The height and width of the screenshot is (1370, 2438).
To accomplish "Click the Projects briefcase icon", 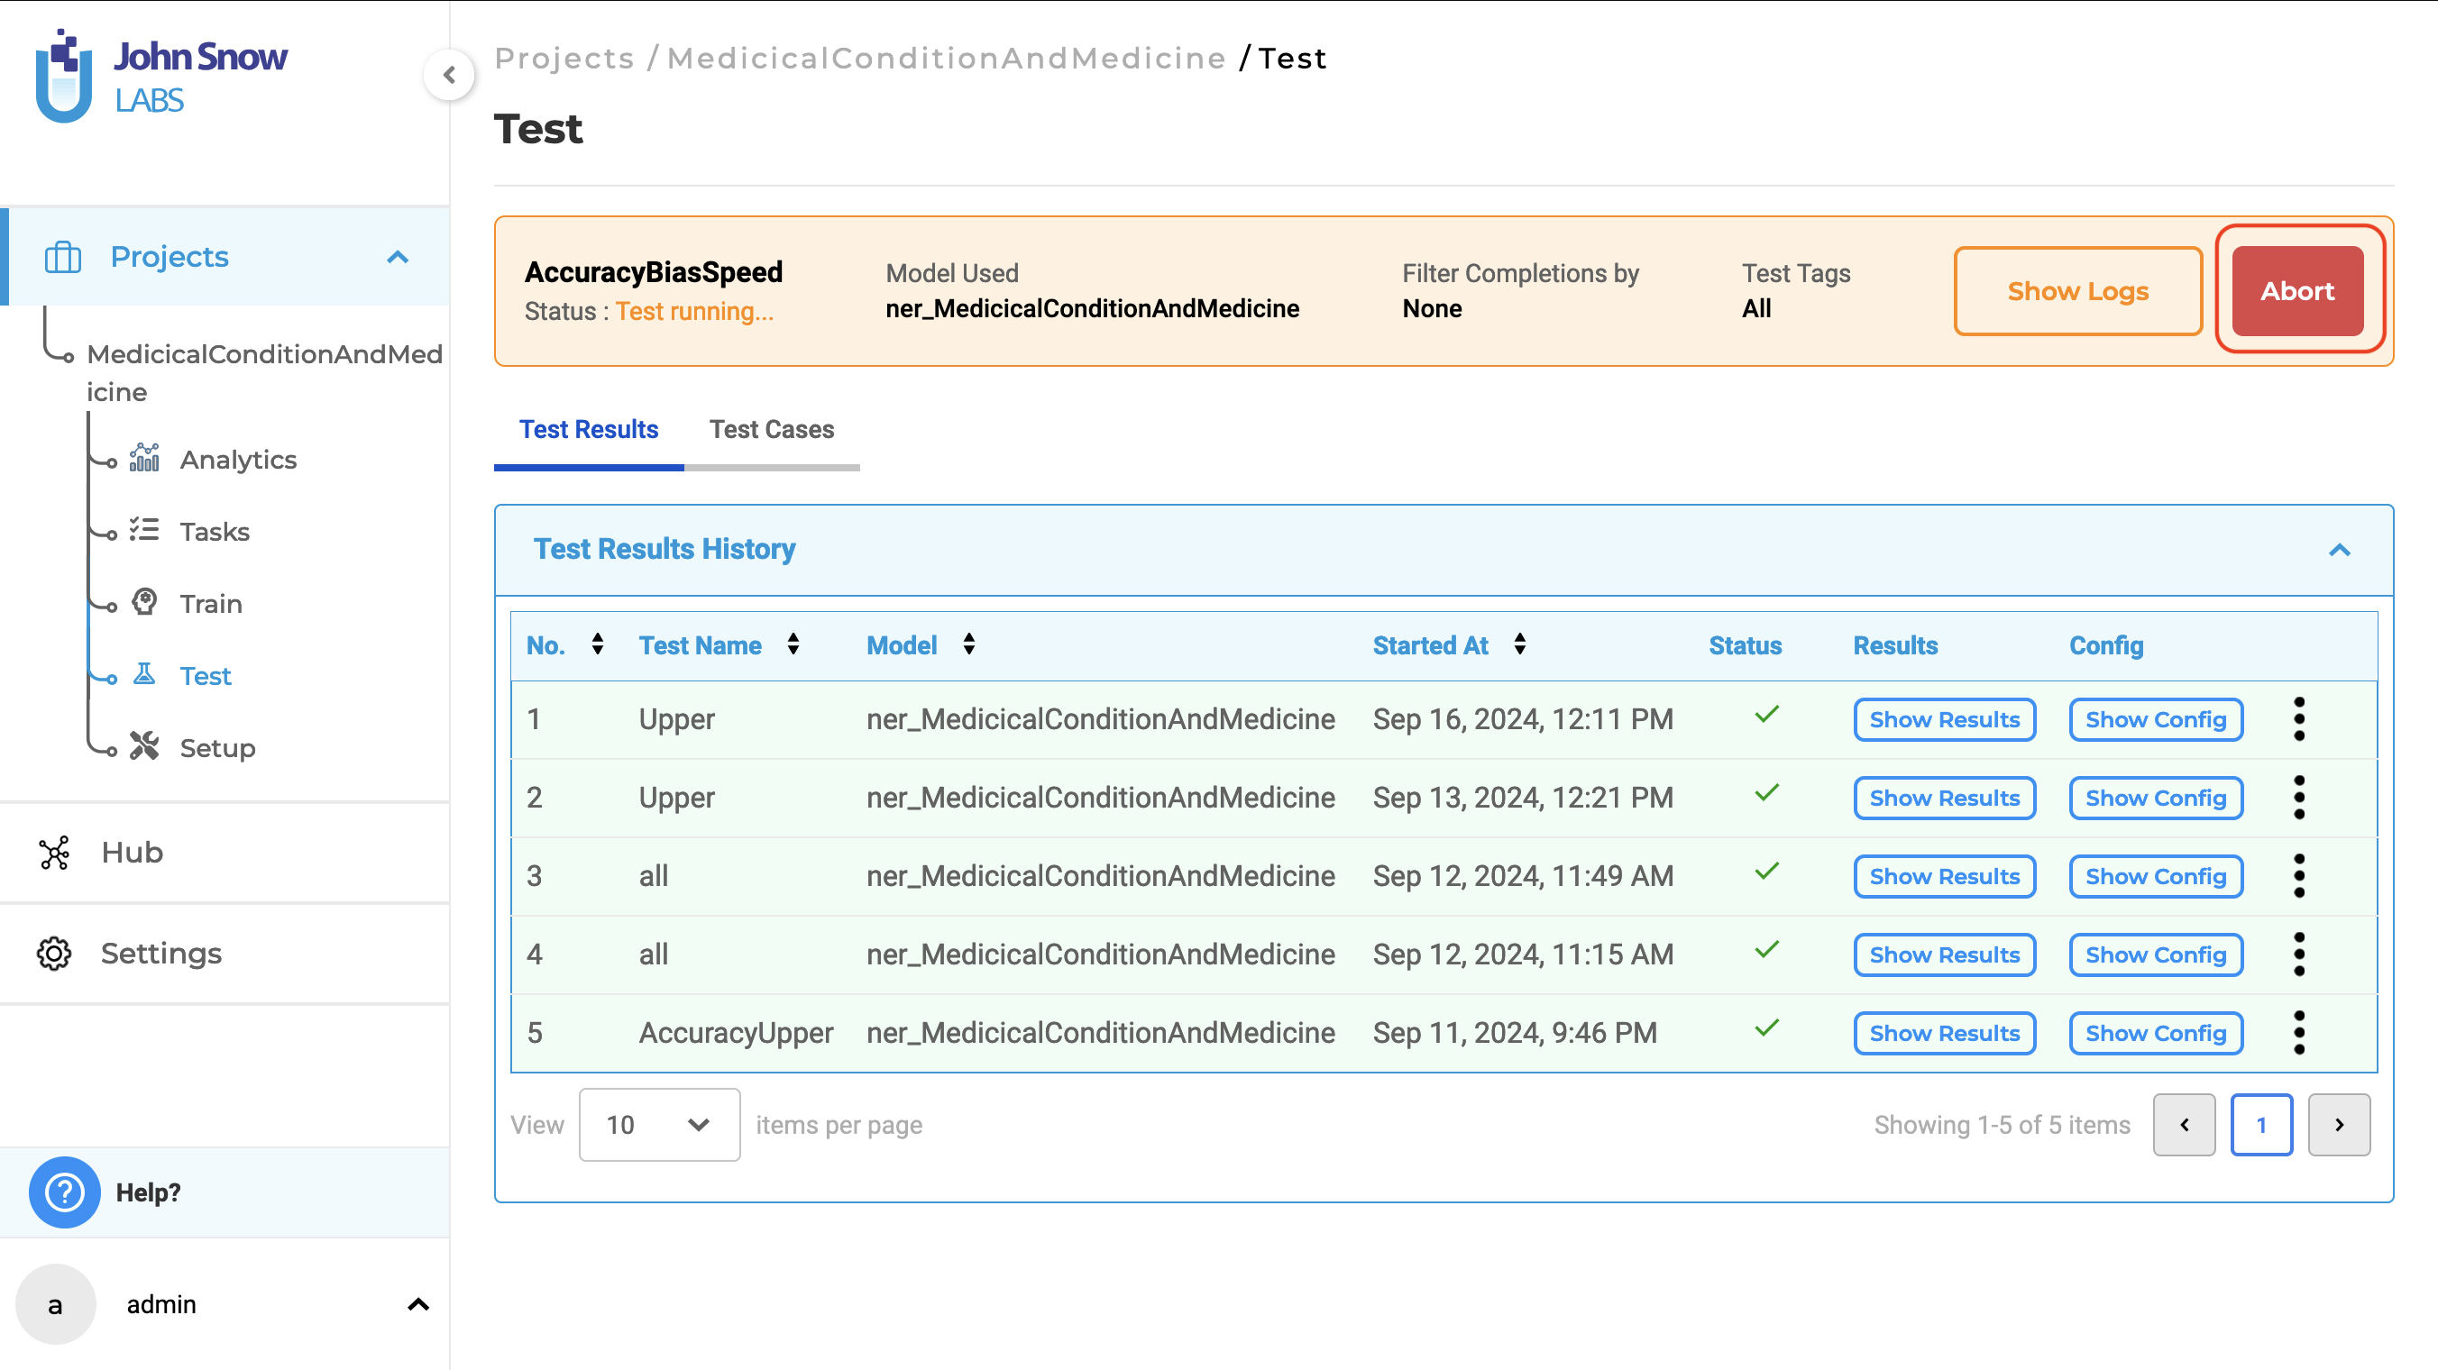I will (x=63, y=256).
